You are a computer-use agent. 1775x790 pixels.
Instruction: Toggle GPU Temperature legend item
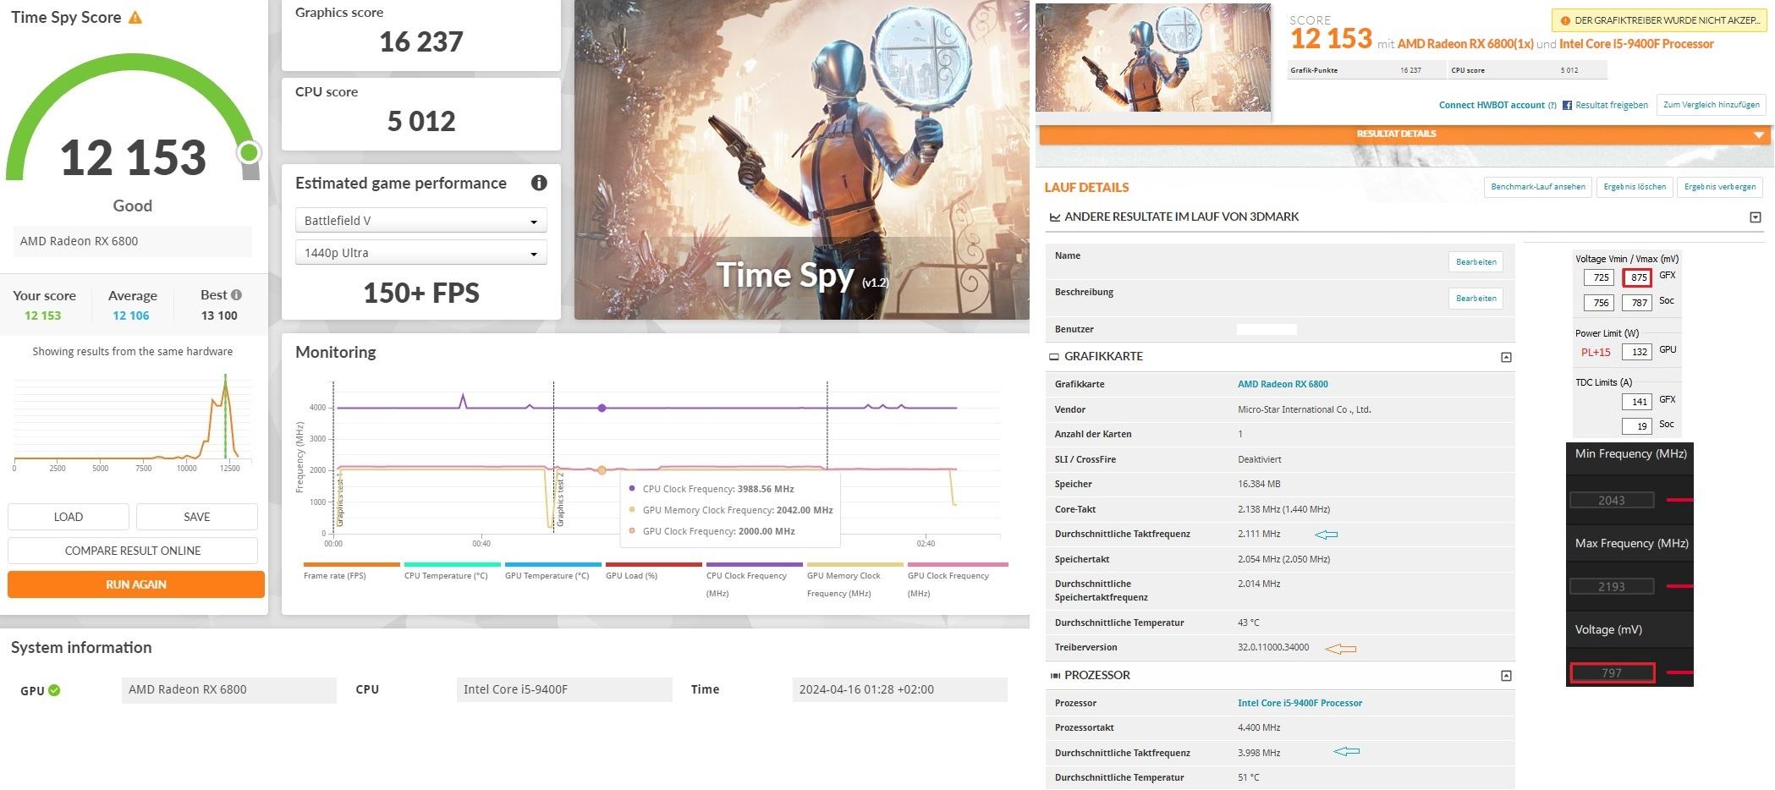click(x=552, y=571)
